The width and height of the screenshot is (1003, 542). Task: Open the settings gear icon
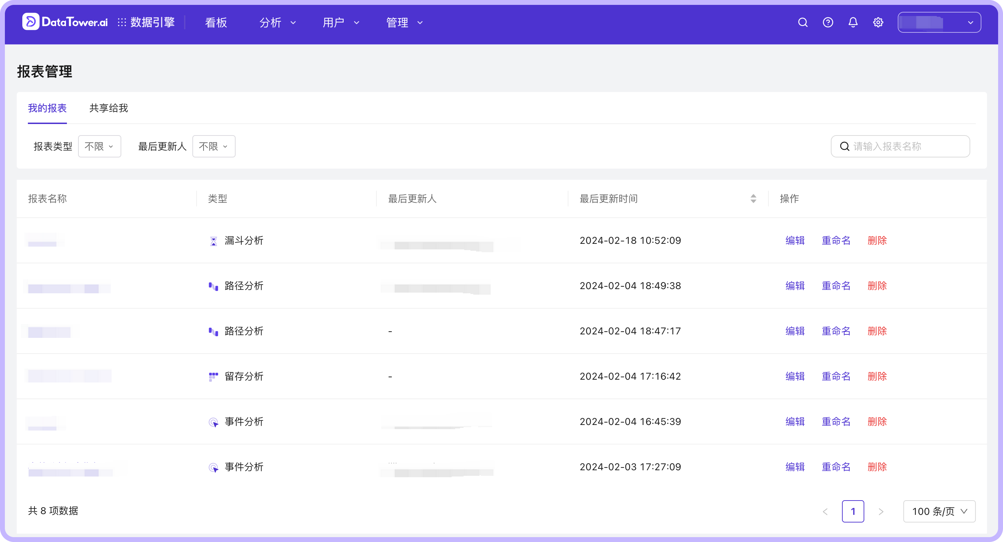[878, 22]
